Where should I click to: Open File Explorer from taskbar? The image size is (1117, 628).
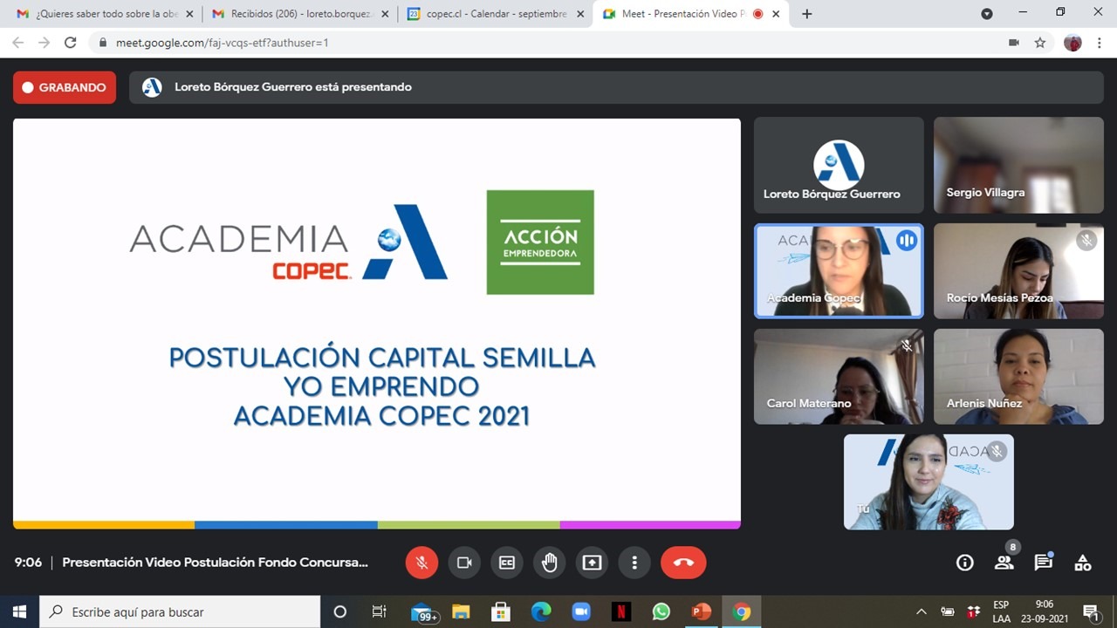tap(461, 611)
